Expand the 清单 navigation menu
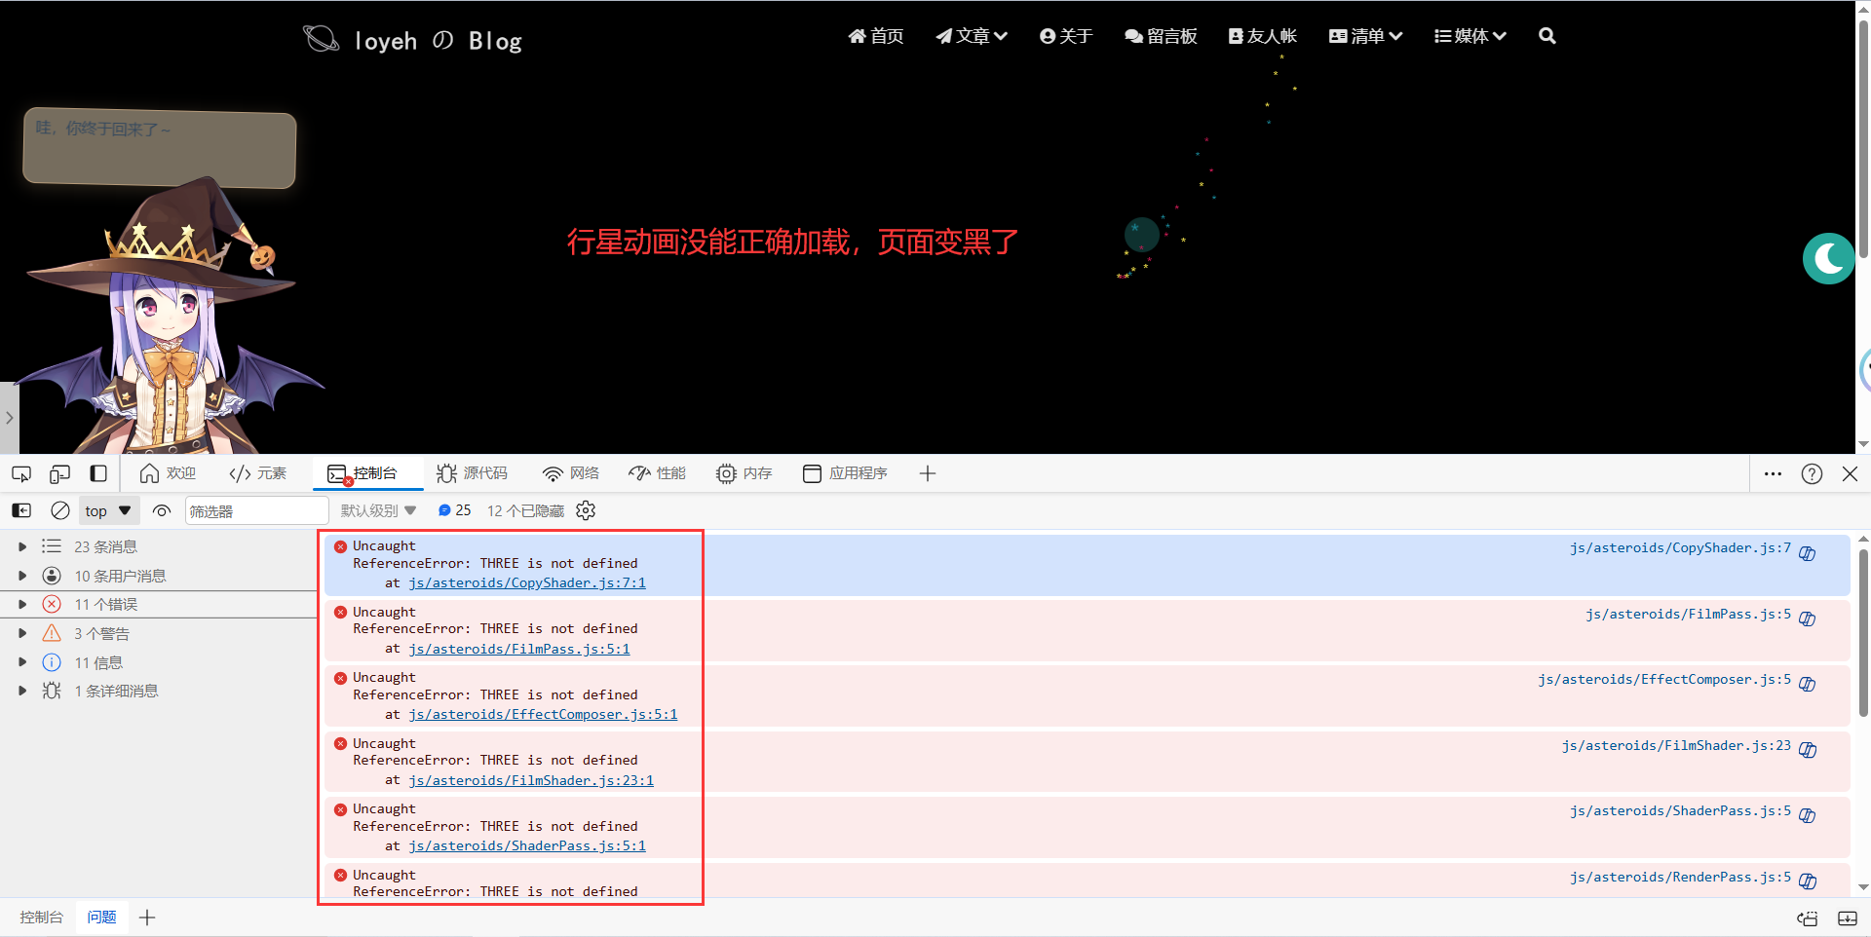The width and height of the screenshot is (1871, 937). pyautogui.click(x=1365, y=36)
